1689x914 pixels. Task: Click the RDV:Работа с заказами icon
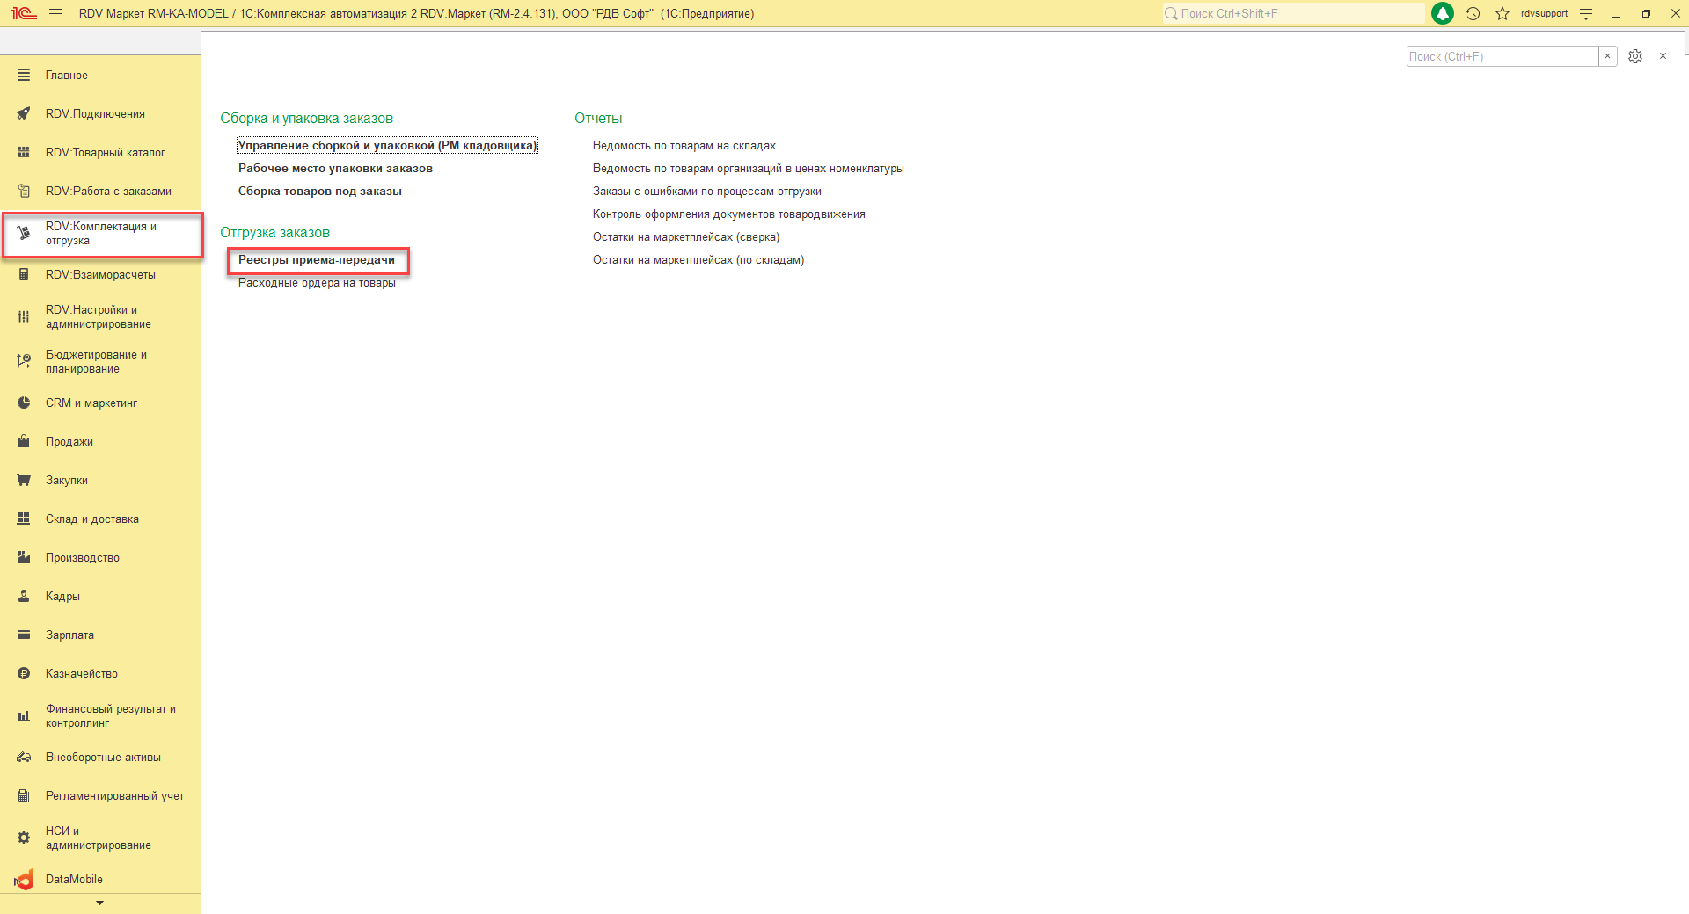24,192
